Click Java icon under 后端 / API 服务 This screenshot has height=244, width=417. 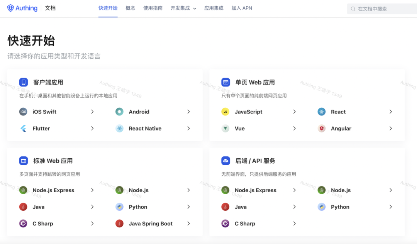[225, 207]
